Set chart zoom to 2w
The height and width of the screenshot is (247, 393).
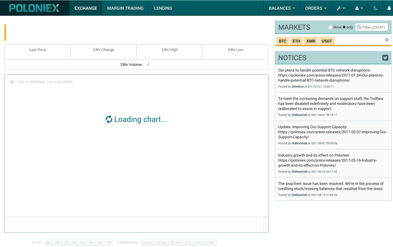[91, 242]
